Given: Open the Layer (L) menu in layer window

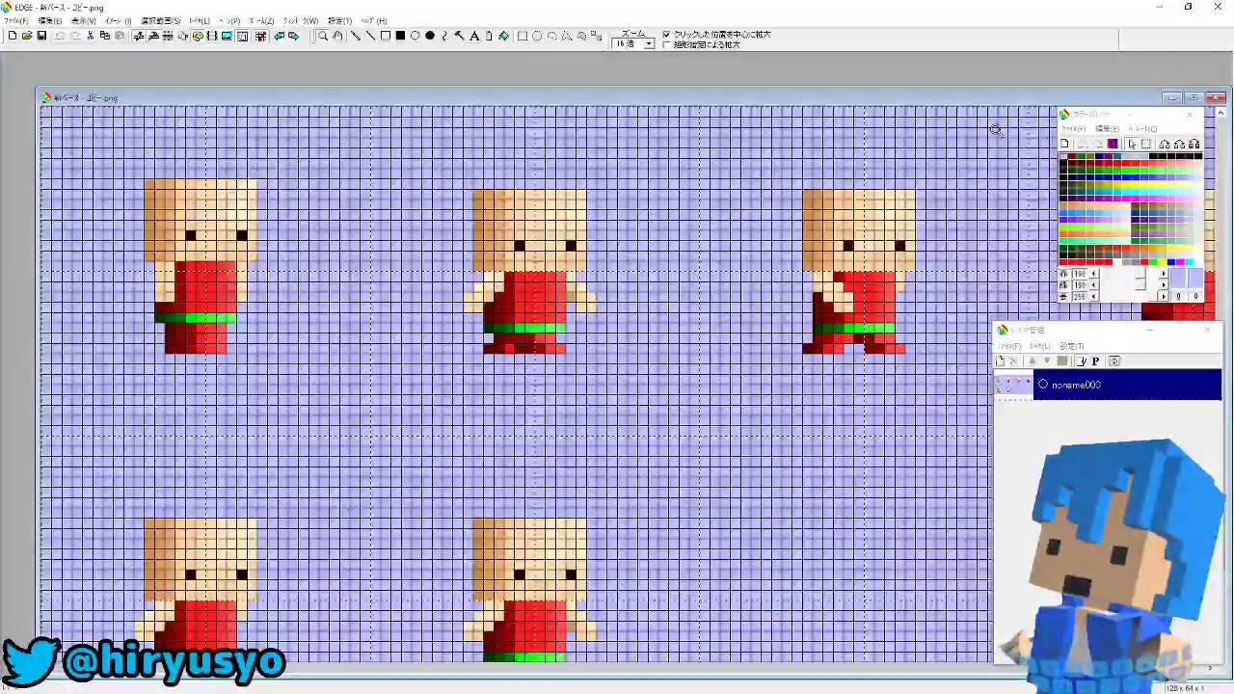Looking at the screenshot, I should click(1040, 346).
